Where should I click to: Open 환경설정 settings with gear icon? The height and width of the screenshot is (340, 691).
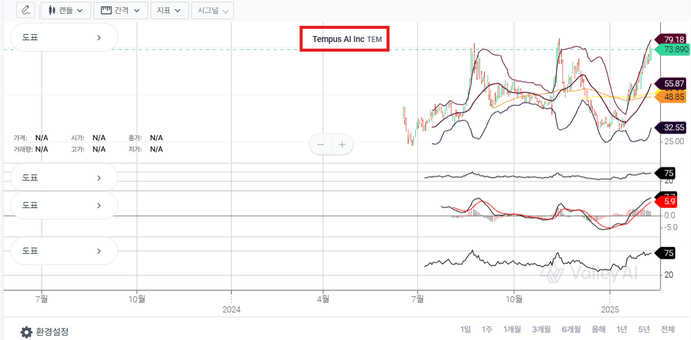(44, 332)
